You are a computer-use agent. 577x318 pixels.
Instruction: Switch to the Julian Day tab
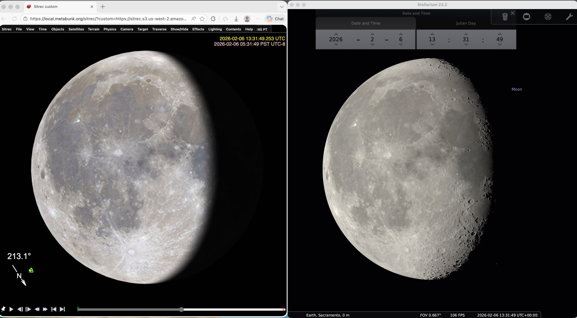point(466,23)
